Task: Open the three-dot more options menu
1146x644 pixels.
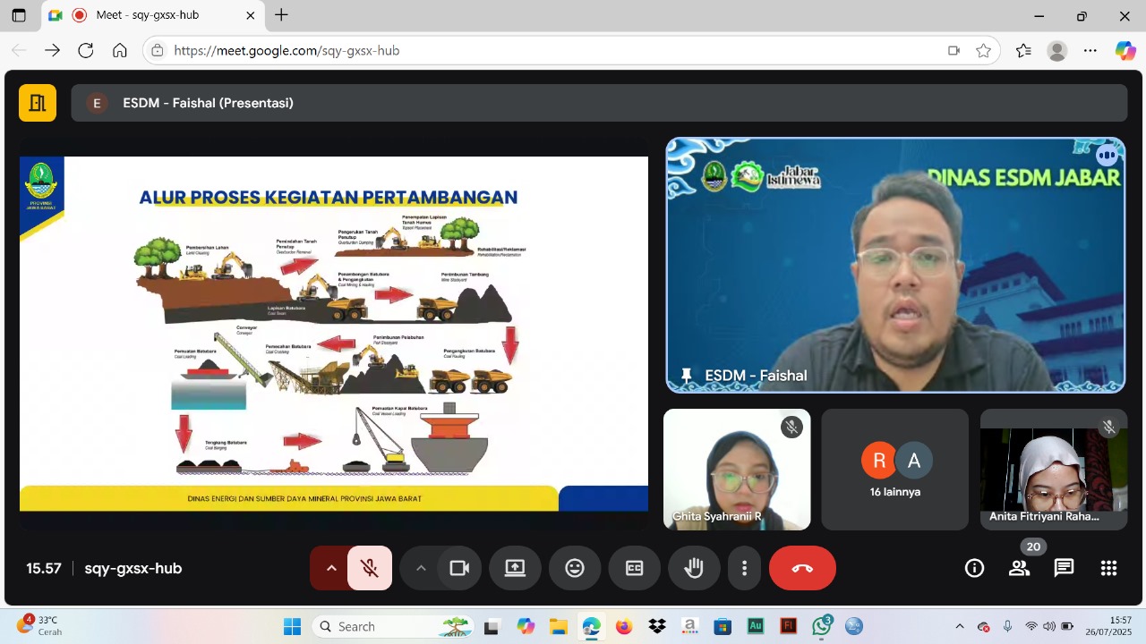Action: point(744,568)
